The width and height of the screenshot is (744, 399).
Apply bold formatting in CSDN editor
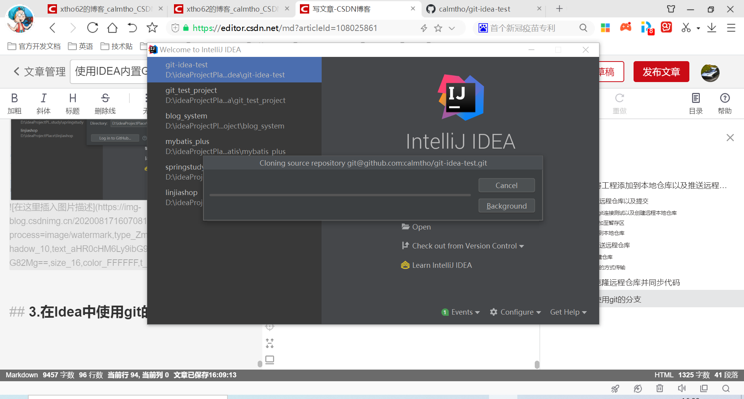[x=14, y=104]
